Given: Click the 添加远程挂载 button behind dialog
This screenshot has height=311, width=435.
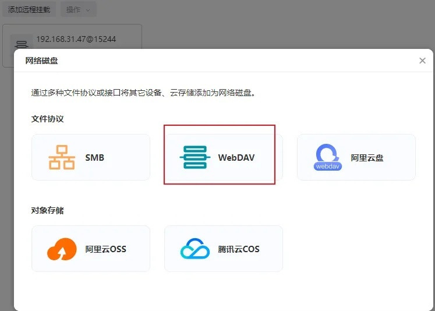Looking at the screenshot, I should 29,10.
